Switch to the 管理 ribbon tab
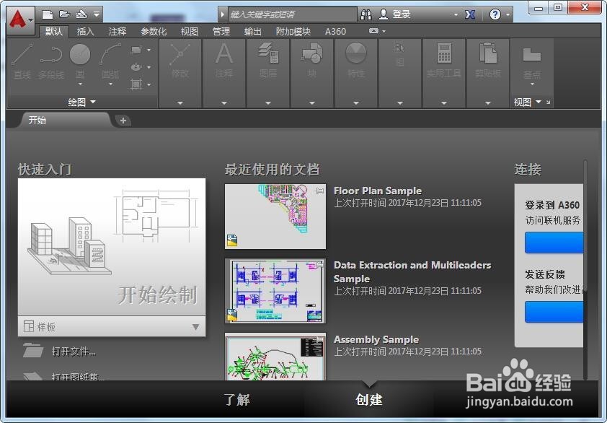 point(221,32)
